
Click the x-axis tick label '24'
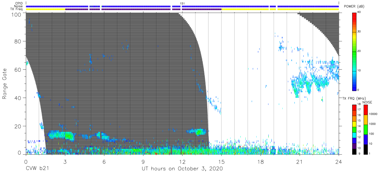point(339,161)
